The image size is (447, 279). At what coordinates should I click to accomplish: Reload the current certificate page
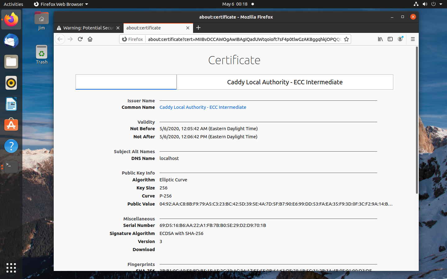80,39
